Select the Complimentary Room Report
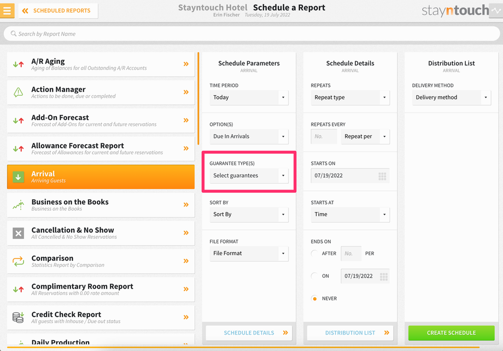 pyautogui.click(x=101, y=289)
